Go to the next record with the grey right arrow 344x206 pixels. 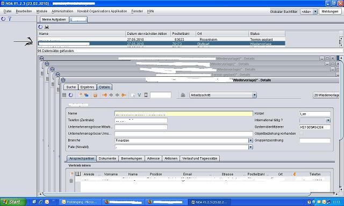(117, 95)
